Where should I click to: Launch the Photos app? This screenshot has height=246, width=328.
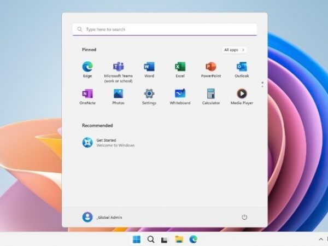119,97
